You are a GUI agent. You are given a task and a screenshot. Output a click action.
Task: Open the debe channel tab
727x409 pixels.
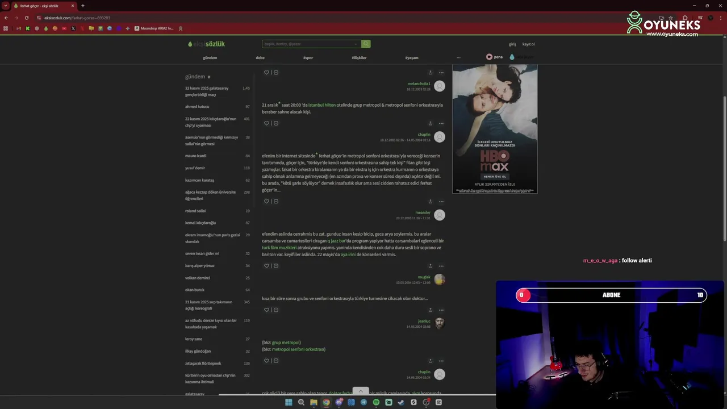[260, 57]
